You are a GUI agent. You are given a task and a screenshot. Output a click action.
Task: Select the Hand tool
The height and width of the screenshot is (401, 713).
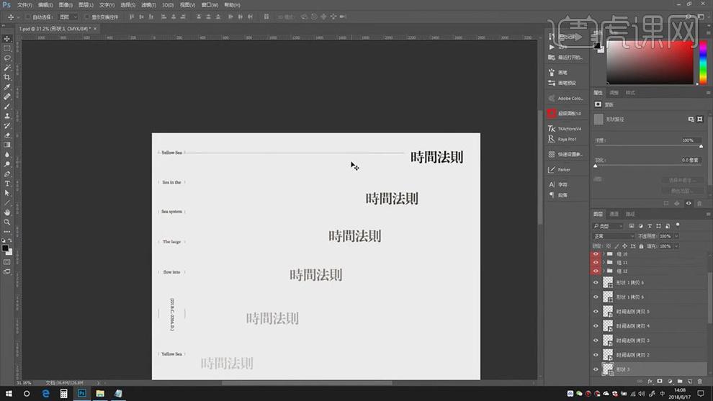click(x=6, y=212)
